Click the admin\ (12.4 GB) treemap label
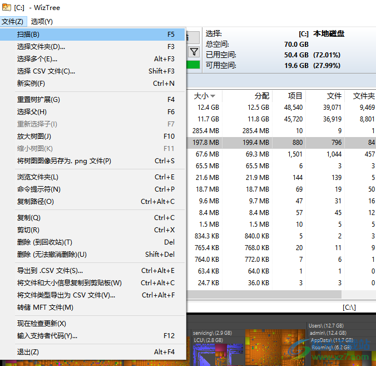376x366 pixels. coord(328,333)
